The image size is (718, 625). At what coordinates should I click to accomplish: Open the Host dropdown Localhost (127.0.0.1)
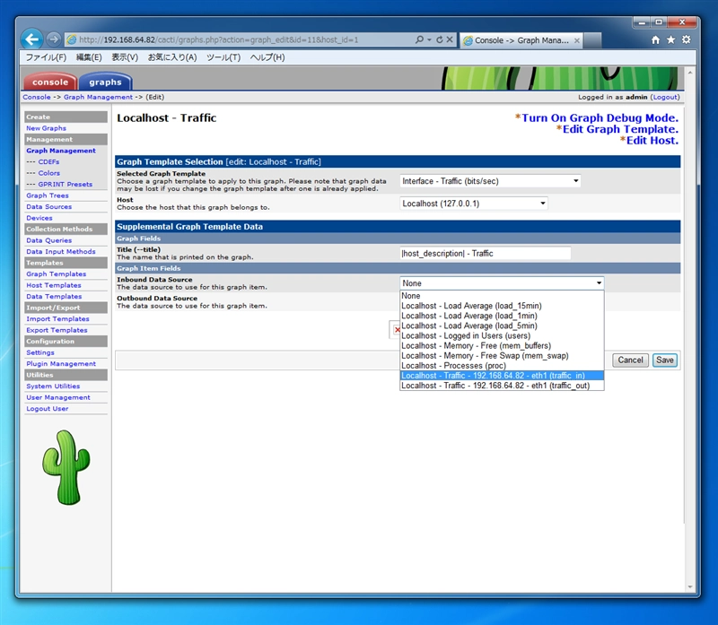[x=474, y=204]
